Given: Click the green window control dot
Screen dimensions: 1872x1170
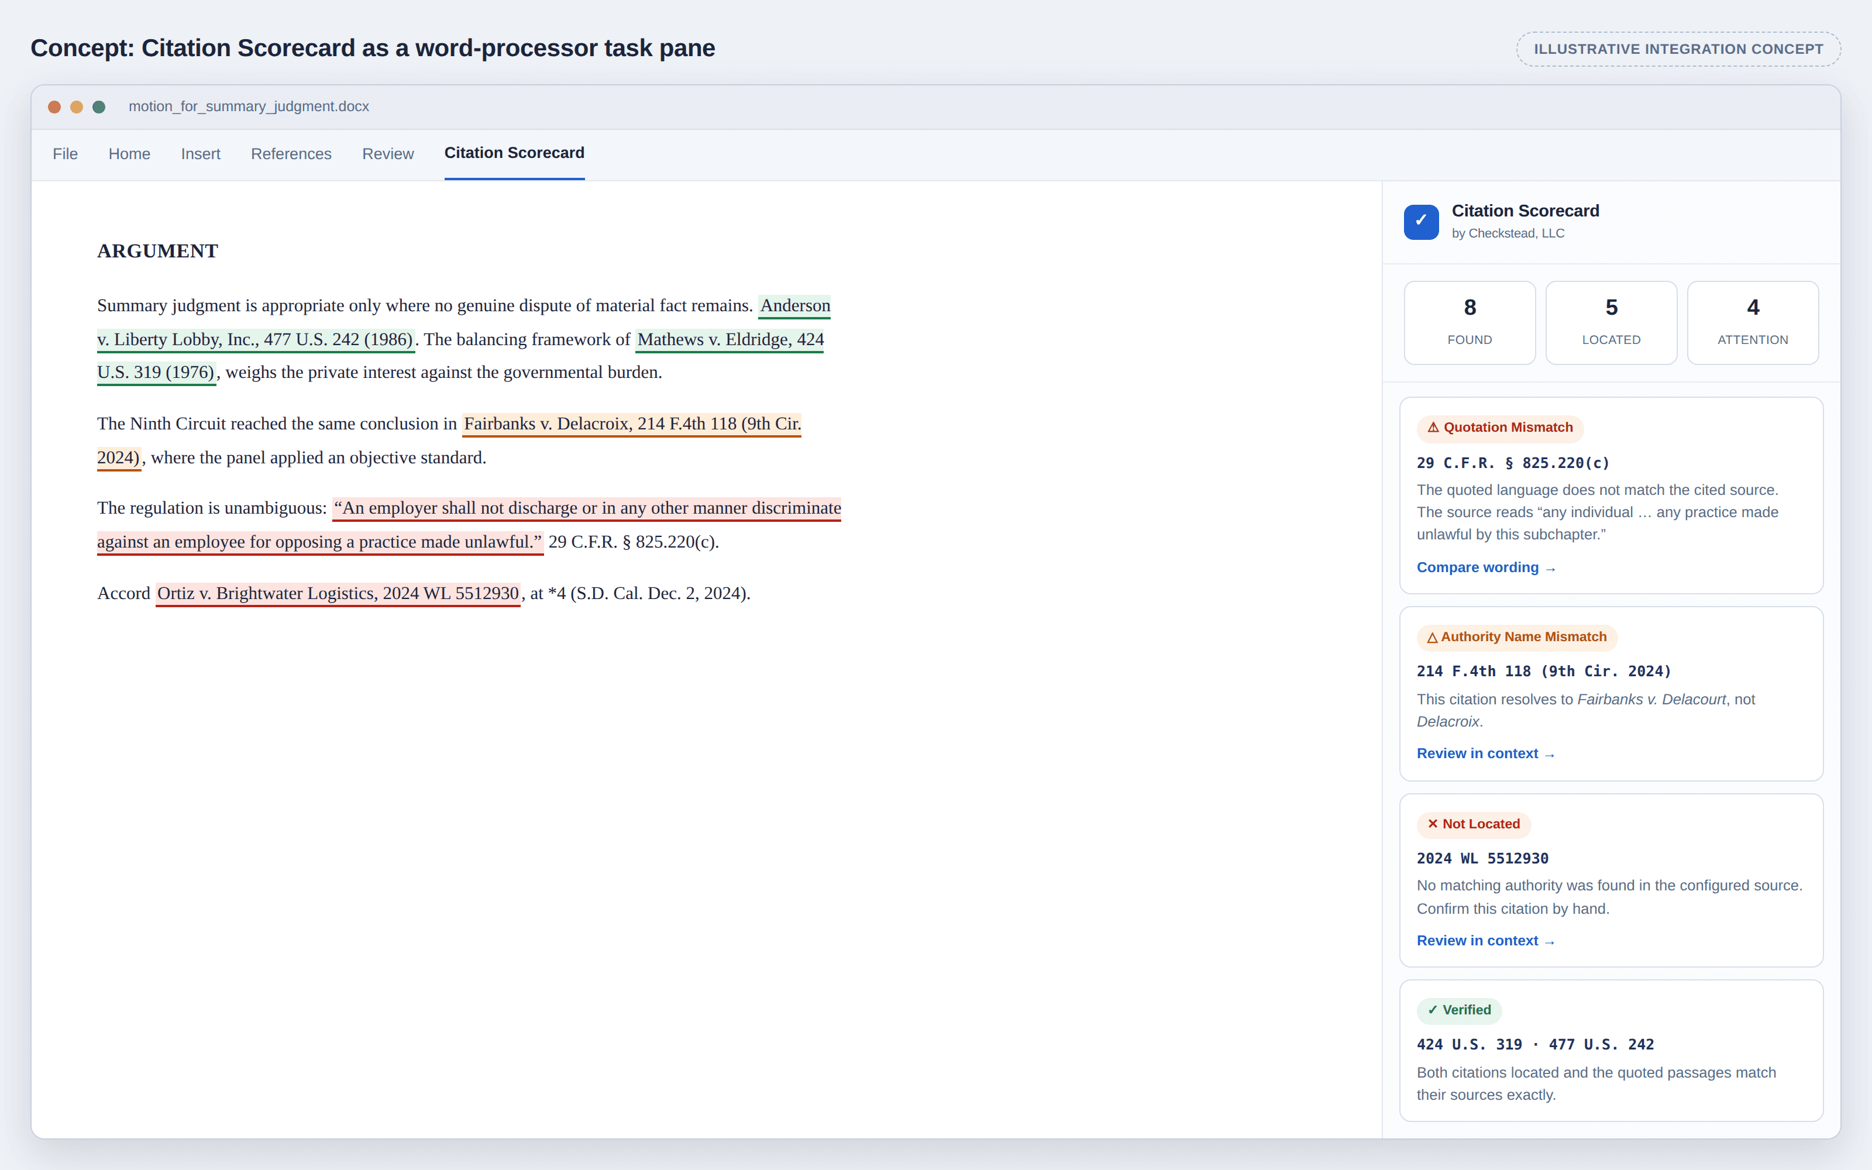Looking at the screenshot, I should tap(99, 107).
